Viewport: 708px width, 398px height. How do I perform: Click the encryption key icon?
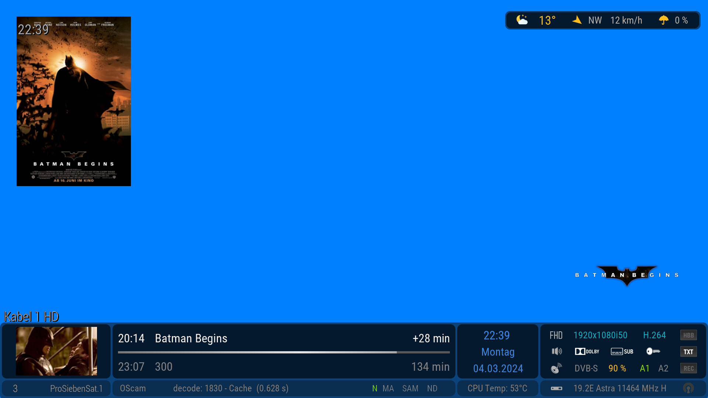click(653, 351)
